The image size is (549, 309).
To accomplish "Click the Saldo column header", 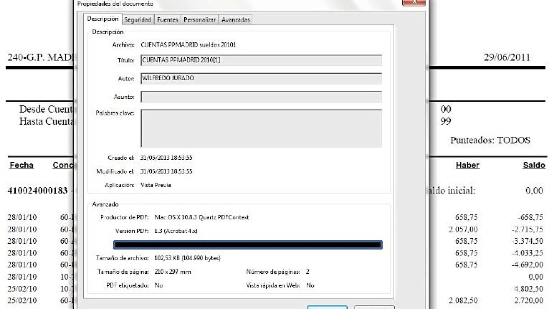I will pos(534,165).
